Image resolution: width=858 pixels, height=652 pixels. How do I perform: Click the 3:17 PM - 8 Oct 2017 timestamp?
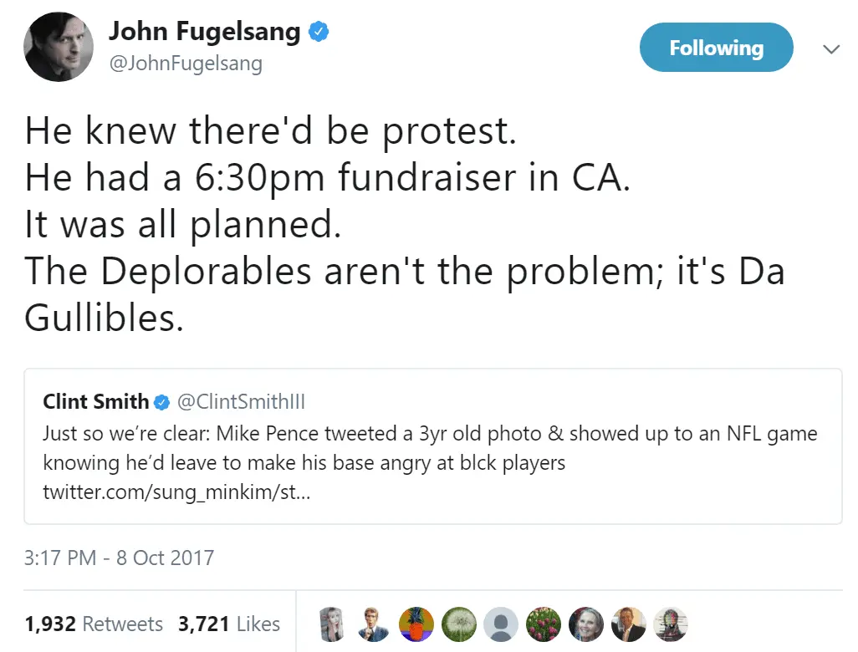(x=119, y=558)
